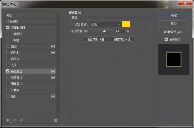The height and width of the screenshot is (128, 194).
Task: Click the trash delete effect icon
Action: tap(56, 120)
